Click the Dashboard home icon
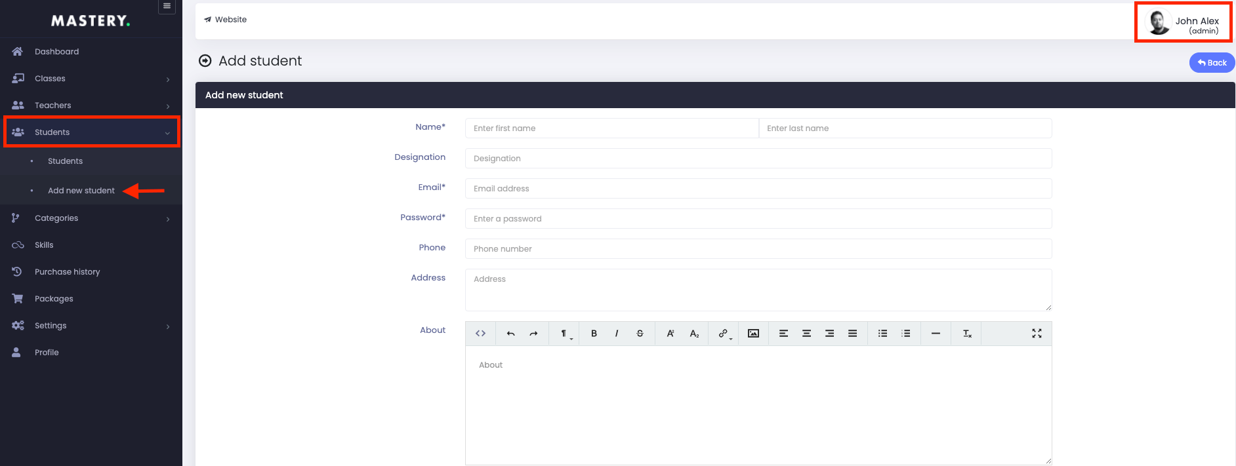 (x=18, y=51)
